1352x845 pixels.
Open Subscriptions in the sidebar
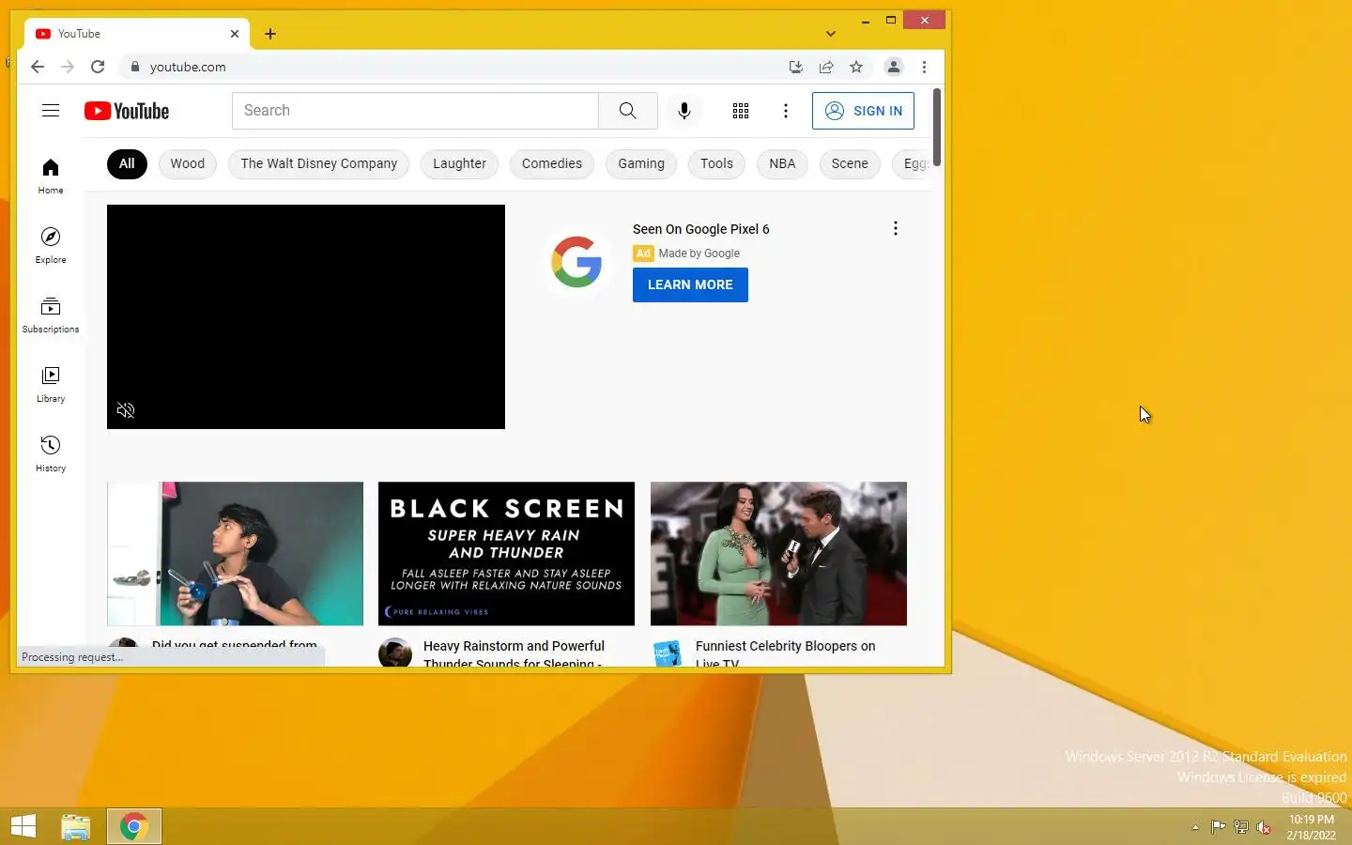click(x=51, y=315)
